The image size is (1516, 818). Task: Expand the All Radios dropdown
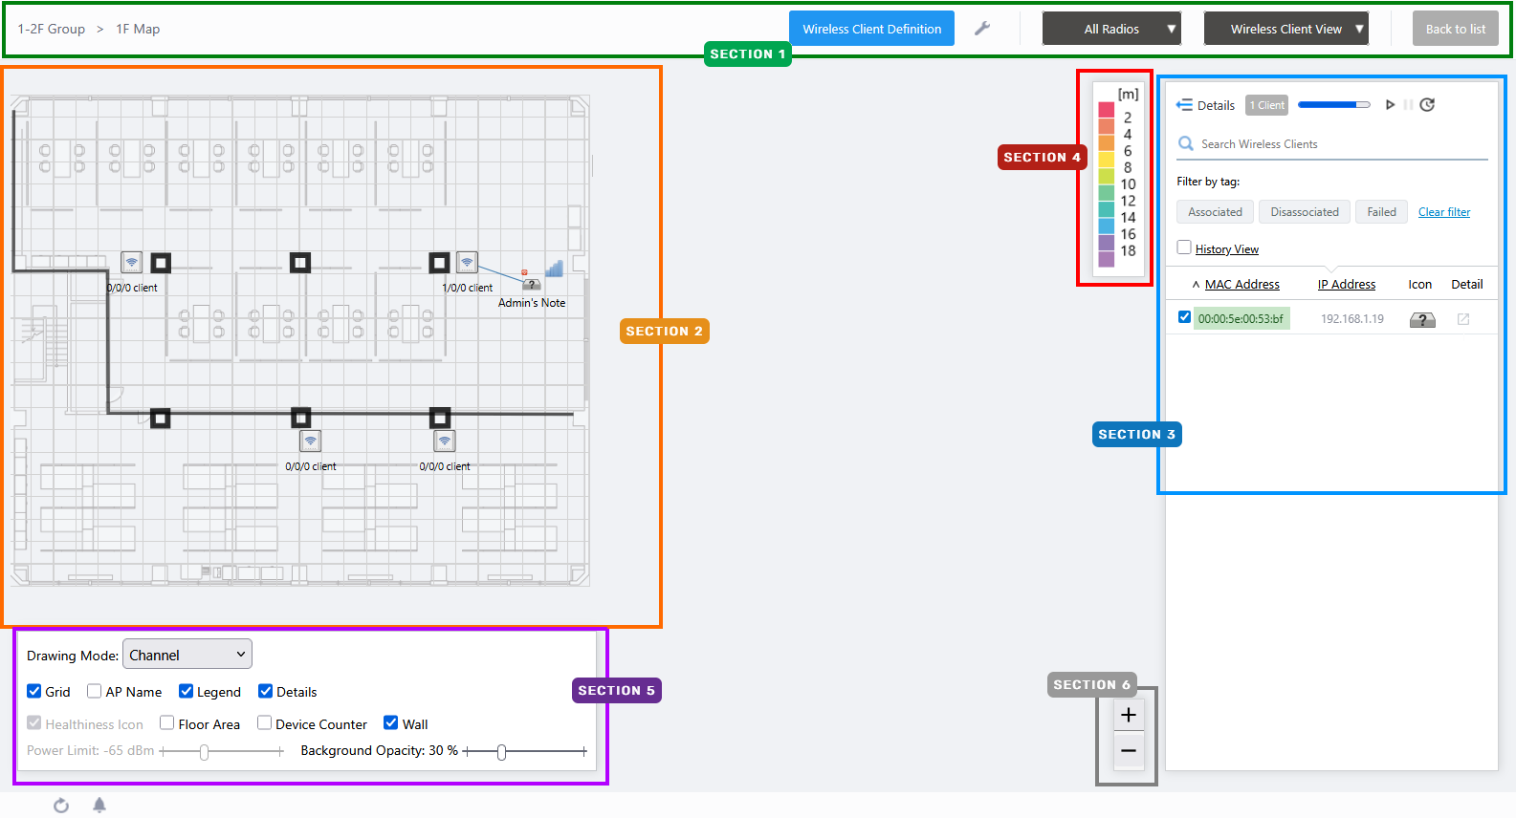pos(1111,29)
